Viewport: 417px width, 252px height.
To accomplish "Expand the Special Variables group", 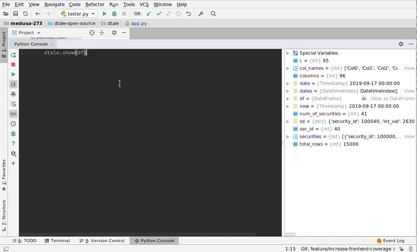I will [288, 53].
